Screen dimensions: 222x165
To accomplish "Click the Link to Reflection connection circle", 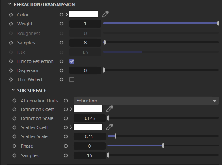I will pyautogui.click(x=61, y=61).
